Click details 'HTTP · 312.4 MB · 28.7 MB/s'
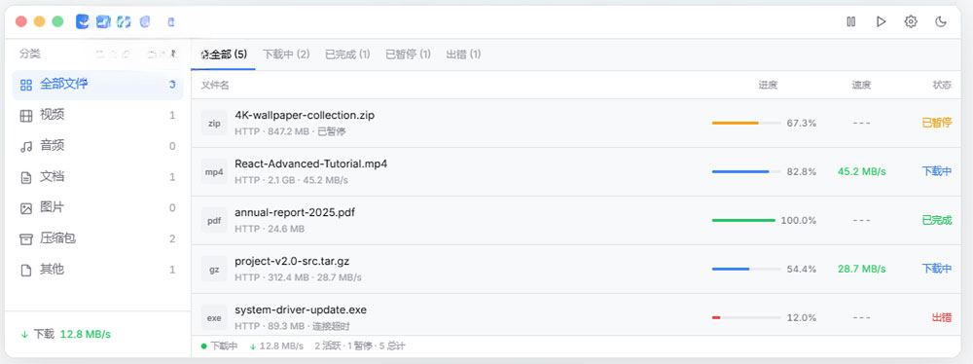This screenshot has width=973, height=364. tap(298, 277)
